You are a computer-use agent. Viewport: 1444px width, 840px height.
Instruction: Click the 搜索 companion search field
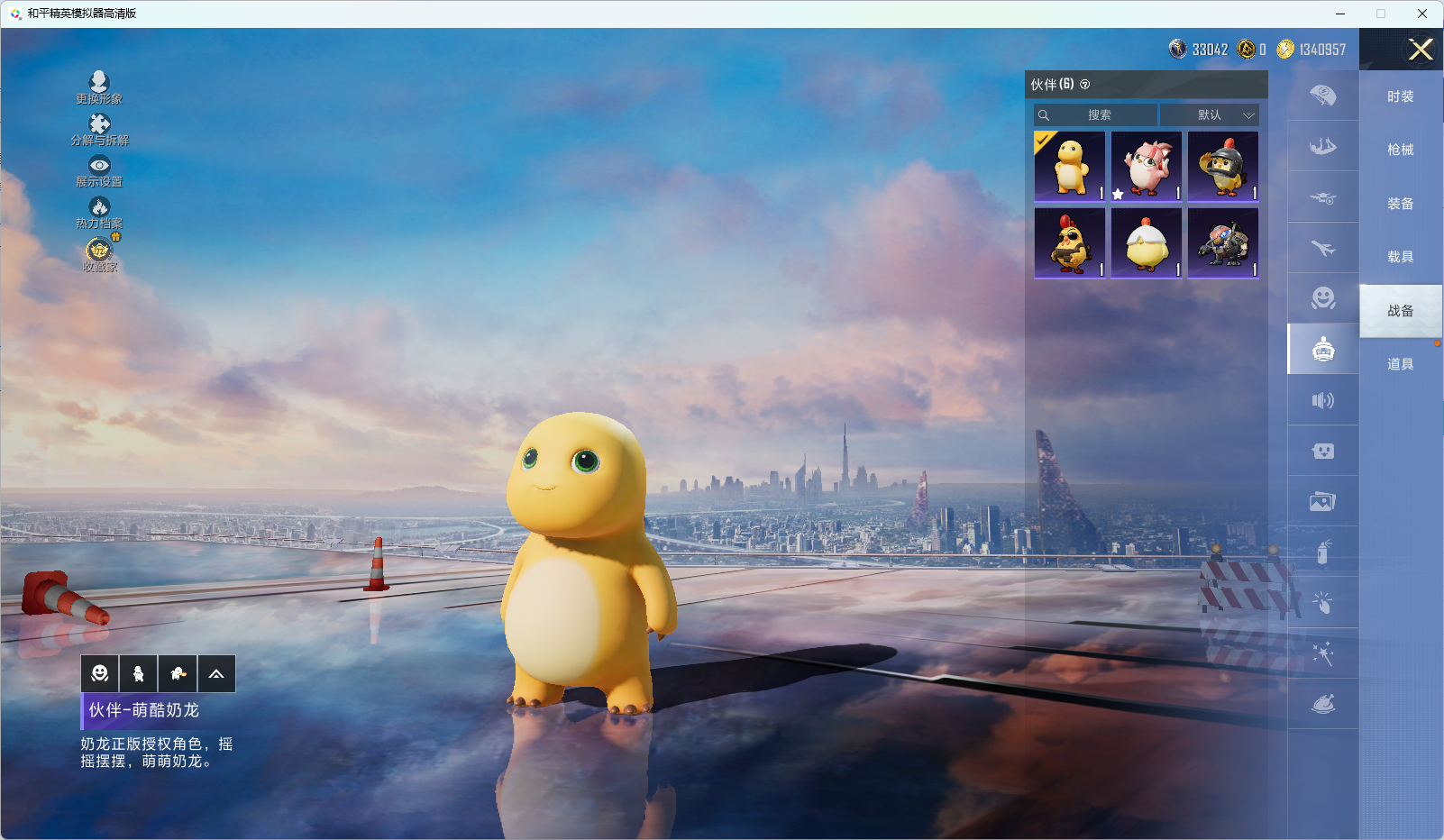1098,115
